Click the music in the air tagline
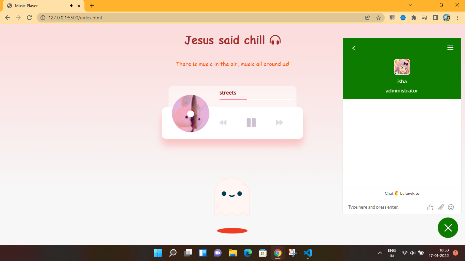Viewport: 465px width, 261px height. click(233, 64)
